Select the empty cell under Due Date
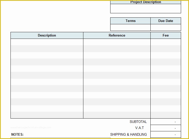 166,27
